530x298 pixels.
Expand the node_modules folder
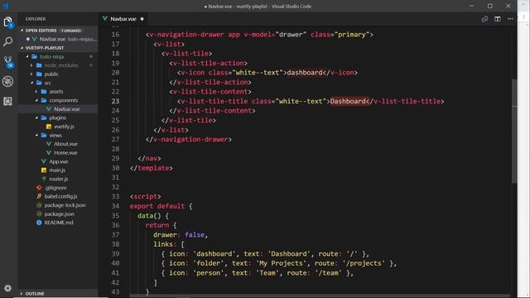click(31, 65)
